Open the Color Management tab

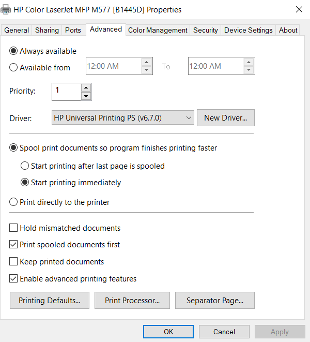coord(158,30)
